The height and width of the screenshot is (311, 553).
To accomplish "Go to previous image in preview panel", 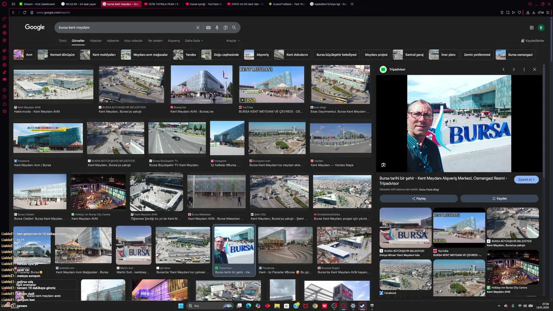I will click(x=503, y=70).
